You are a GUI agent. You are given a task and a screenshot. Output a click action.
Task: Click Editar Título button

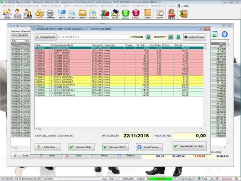coord(48,147)
